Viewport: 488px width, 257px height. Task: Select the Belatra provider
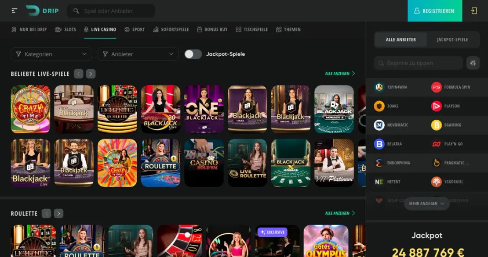click(388, 144)
